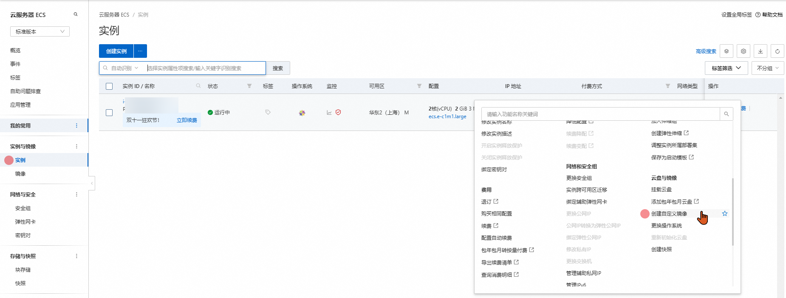Open 安全组 in the sidebar

point(23,208)
